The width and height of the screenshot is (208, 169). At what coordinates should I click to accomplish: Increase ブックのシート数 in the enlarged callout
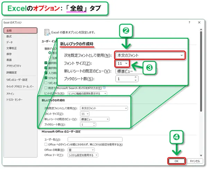point(136,77)
